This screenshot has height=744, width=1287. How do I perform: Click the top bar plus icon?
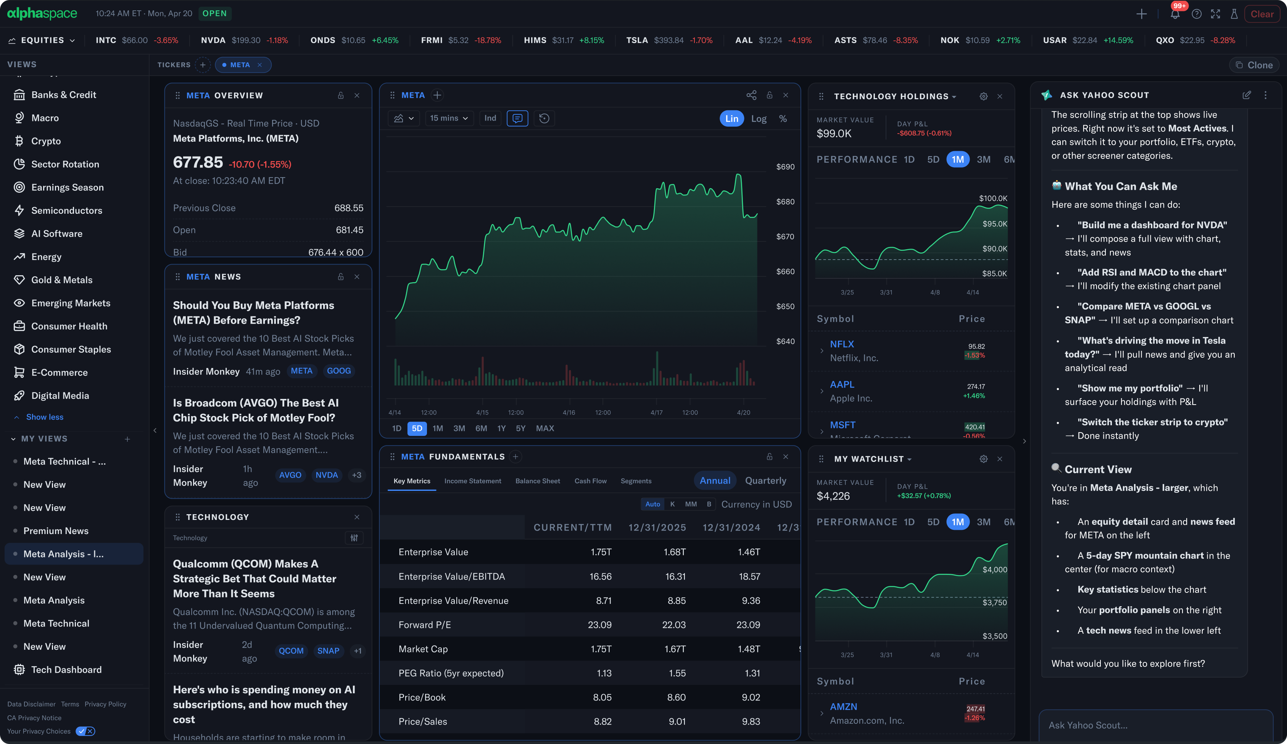(x=1142, y=14)
